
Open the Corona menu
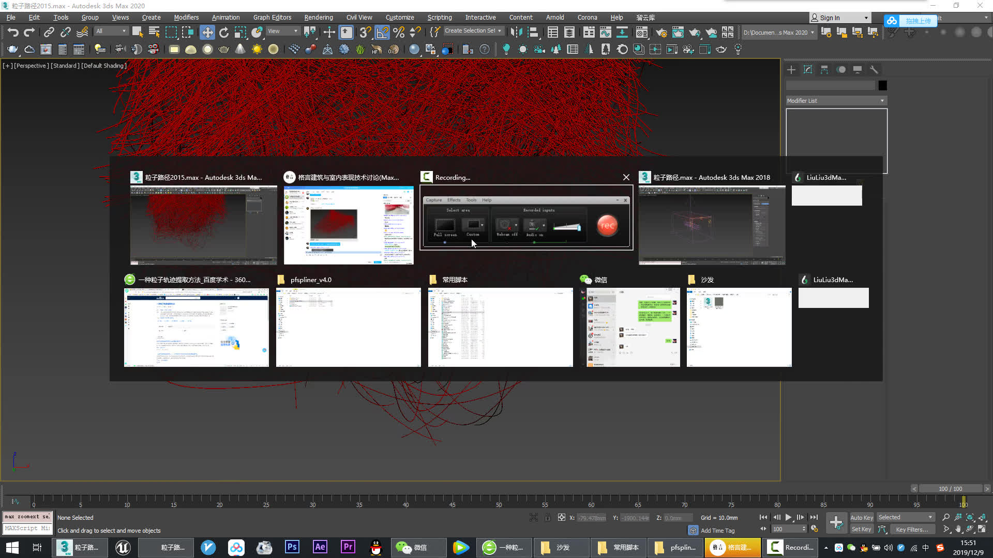588,17
